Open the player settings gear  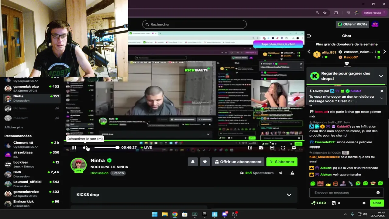pos(294,148)
